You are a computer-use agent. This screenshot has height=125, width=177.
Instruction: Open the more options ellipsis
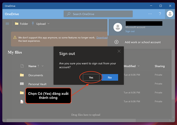(150, 14)
